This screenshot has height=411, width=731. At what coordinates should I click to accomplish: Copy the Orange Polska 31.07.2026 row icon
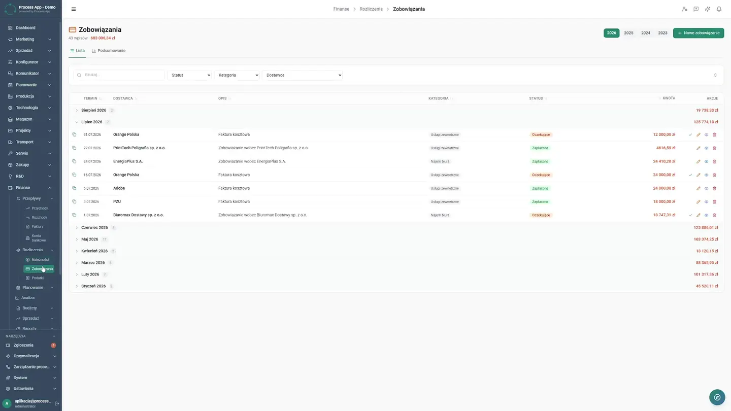(74, 134)
